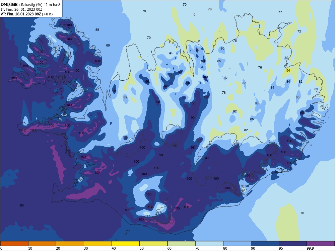This screenshot has height=251, width=335.
Task: Pick the '81' humidity value on the map
Action: [280, 28]
